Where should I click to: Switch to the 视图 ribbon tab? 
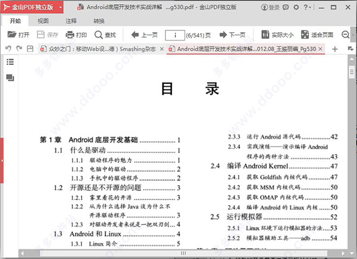point(43,21)
